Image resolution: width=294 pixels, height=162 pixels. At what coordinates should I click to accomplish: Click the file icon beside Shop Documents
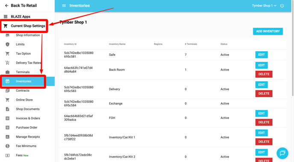[8, 109]
